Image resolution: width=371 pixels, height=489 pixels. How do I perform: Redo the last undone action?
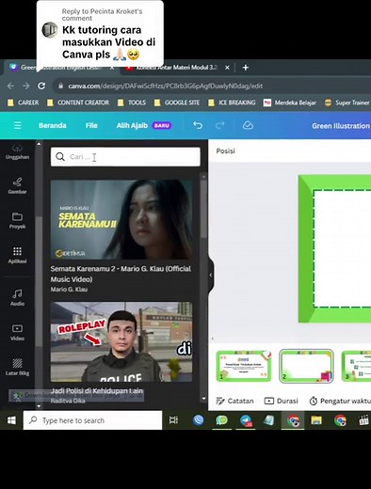pos(220,125)
